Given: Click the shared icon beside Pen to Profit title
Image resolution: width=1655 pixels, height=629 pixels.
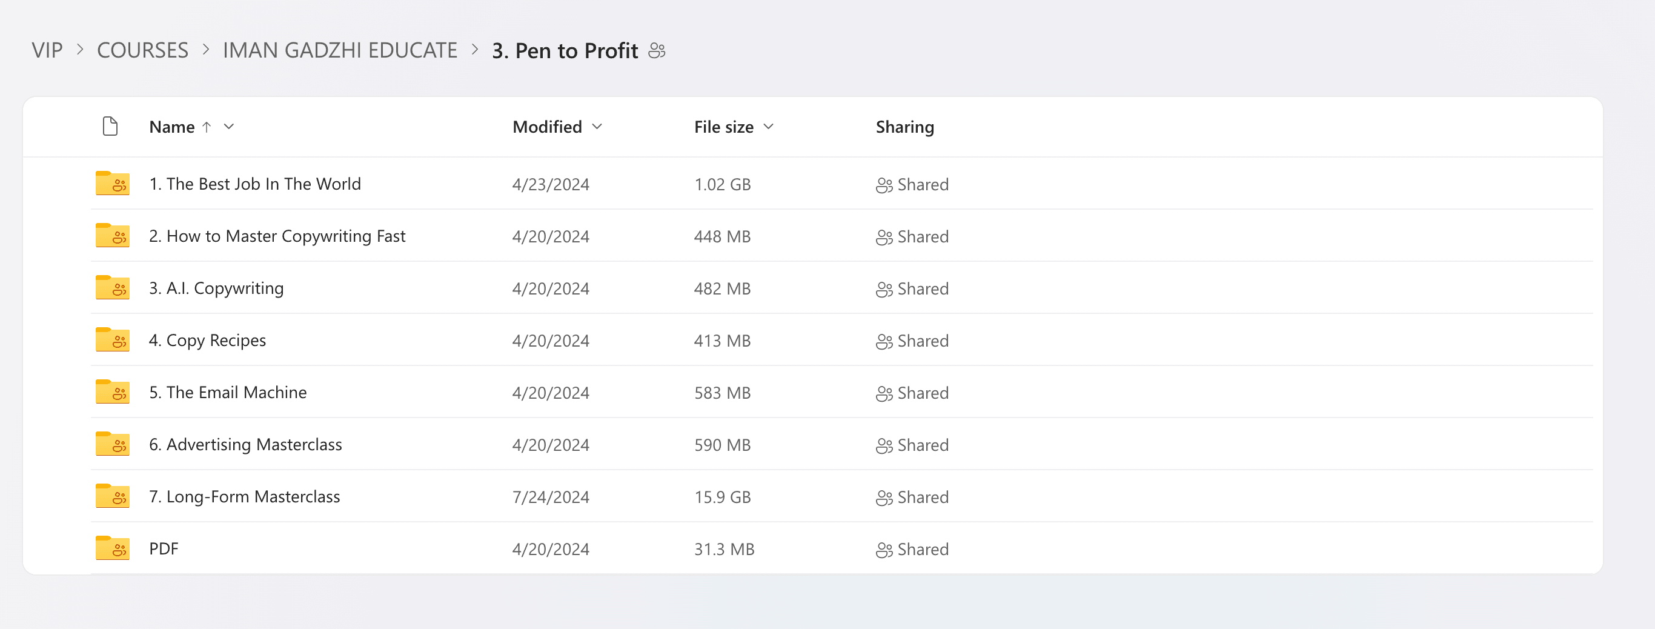Looking at the screenshot, I should point(657,51).
